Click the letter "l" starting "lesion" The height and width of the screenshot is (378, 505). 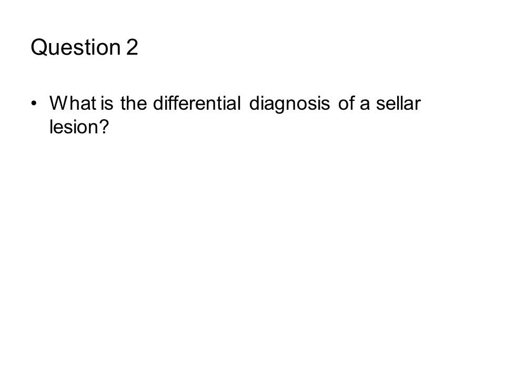click(x=51, y=127)
